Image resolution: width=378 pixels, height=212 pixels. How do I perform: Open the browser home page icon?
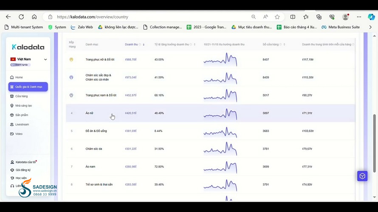click(x=34, y=17)
